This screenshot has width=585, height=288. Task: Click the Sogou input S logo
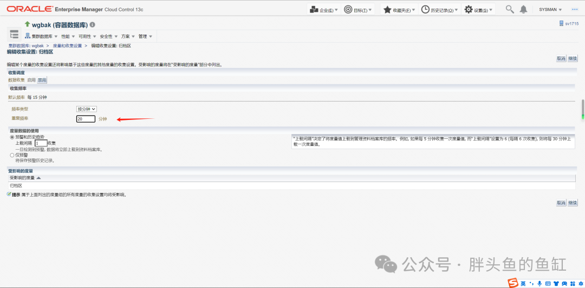[513, 283]
